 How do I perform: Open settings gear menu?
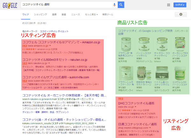(181, 15)
